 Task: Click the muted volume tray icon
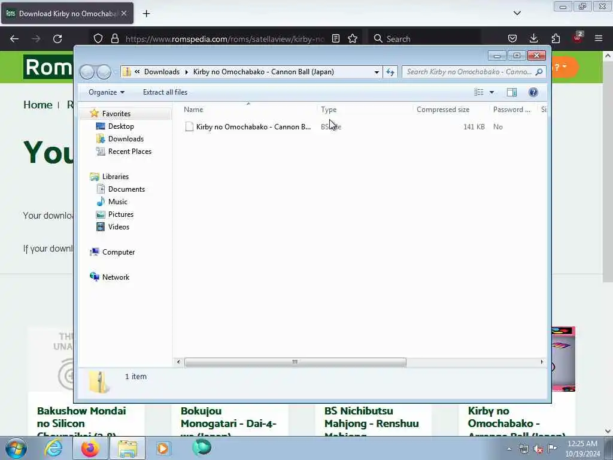click(x=538, y=449)
